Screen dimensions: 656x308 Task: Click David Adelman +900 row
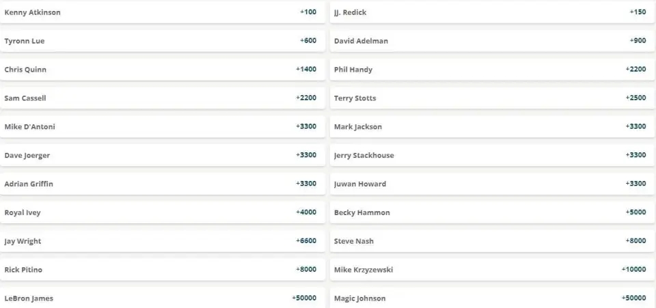(x=492, y=41)
